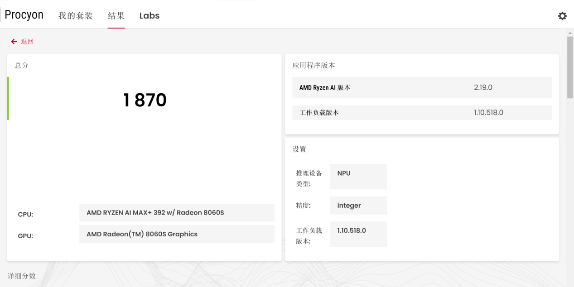Click the Procyon logo

(x=24, y=15)
